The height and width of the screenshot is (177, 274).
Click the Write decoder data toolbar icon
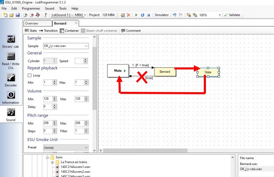(x=32, y=15)
